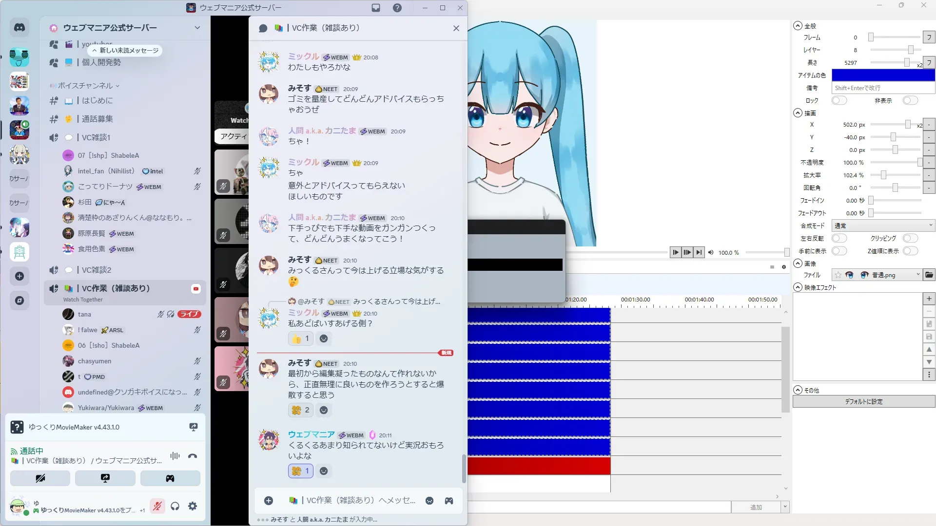This screenshot has height=526, width=936.
Task: Unmute the microphone in user panel
Action: [x=157, y=506]
